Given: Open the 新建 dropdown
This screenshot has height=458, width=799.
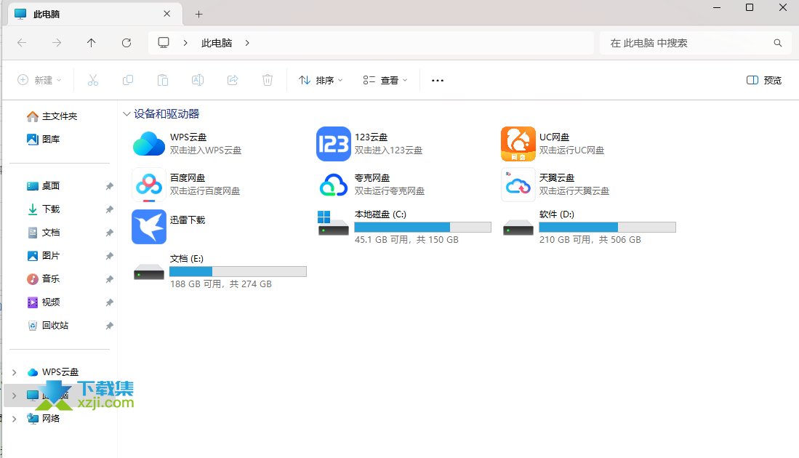Looking at the screenshot, I should pyautogui.click(x=39, y=80).
